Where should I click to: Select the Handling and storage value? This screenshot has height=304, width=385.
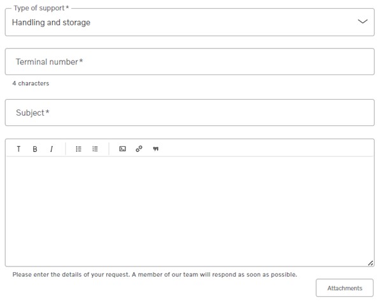click(51, 22)
